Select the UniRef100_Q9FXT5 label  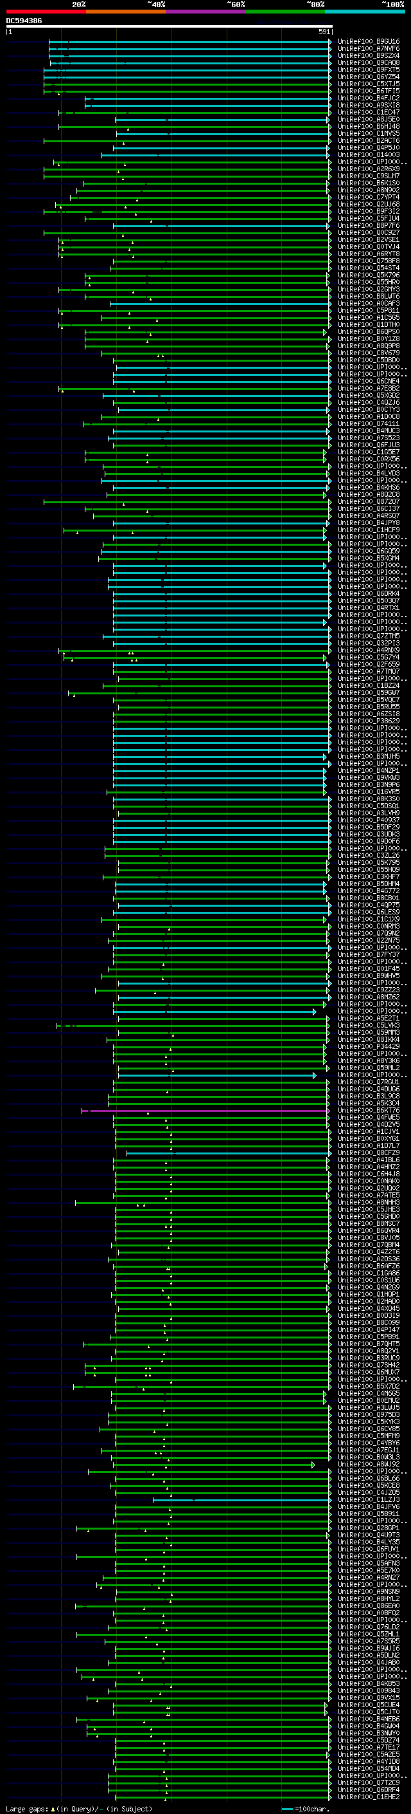click(x=368, y=69)
